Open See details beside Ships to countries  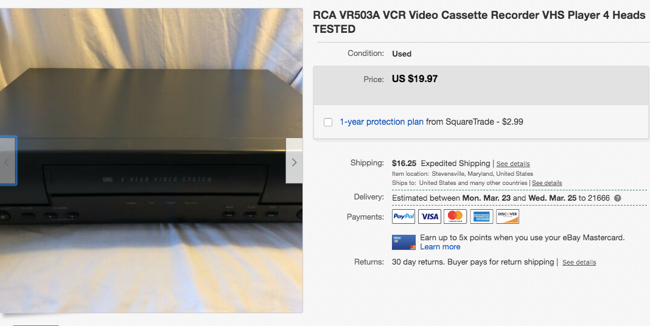tap(547, 182)
